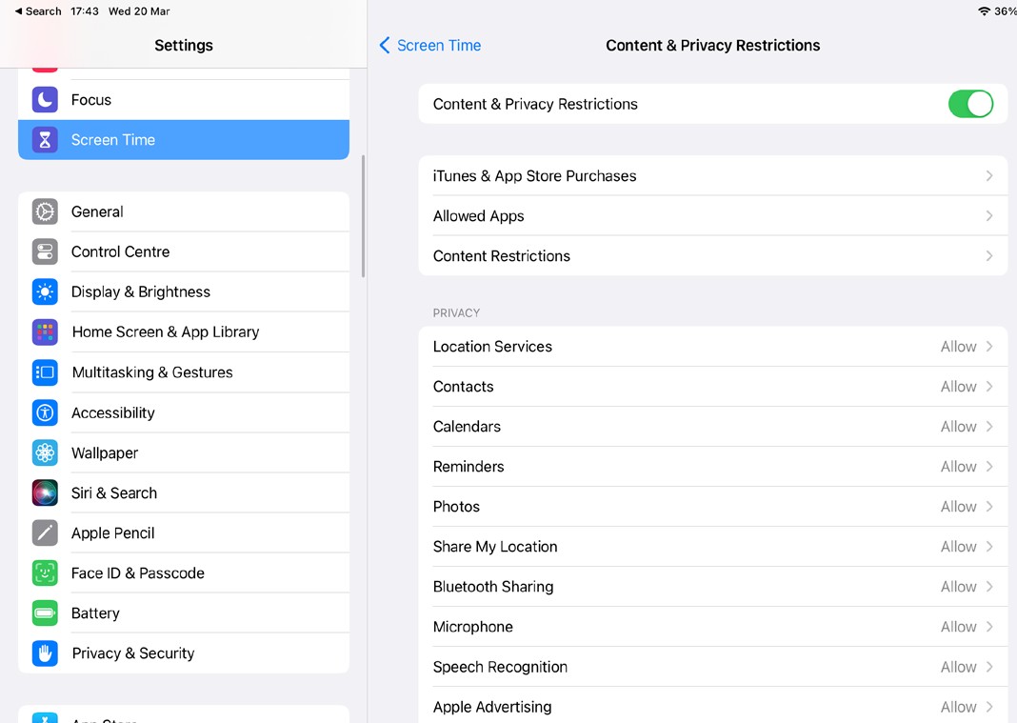Open iTunes & App Store Purchases
1017x723 pixels.
[713, 176]
